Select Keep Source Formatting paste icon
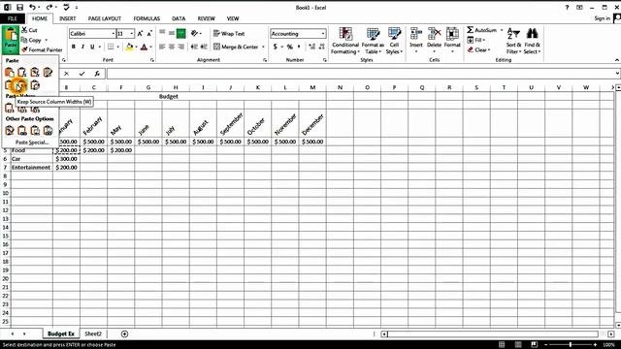Screen dimensions: 621x349 [x=48, y=73]
